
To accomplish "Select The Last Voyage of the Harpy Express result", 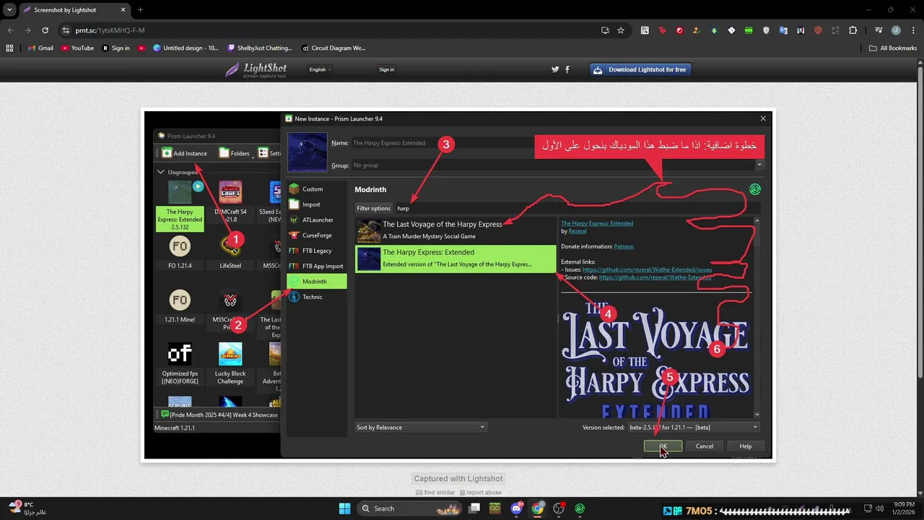I will (456, 230).
